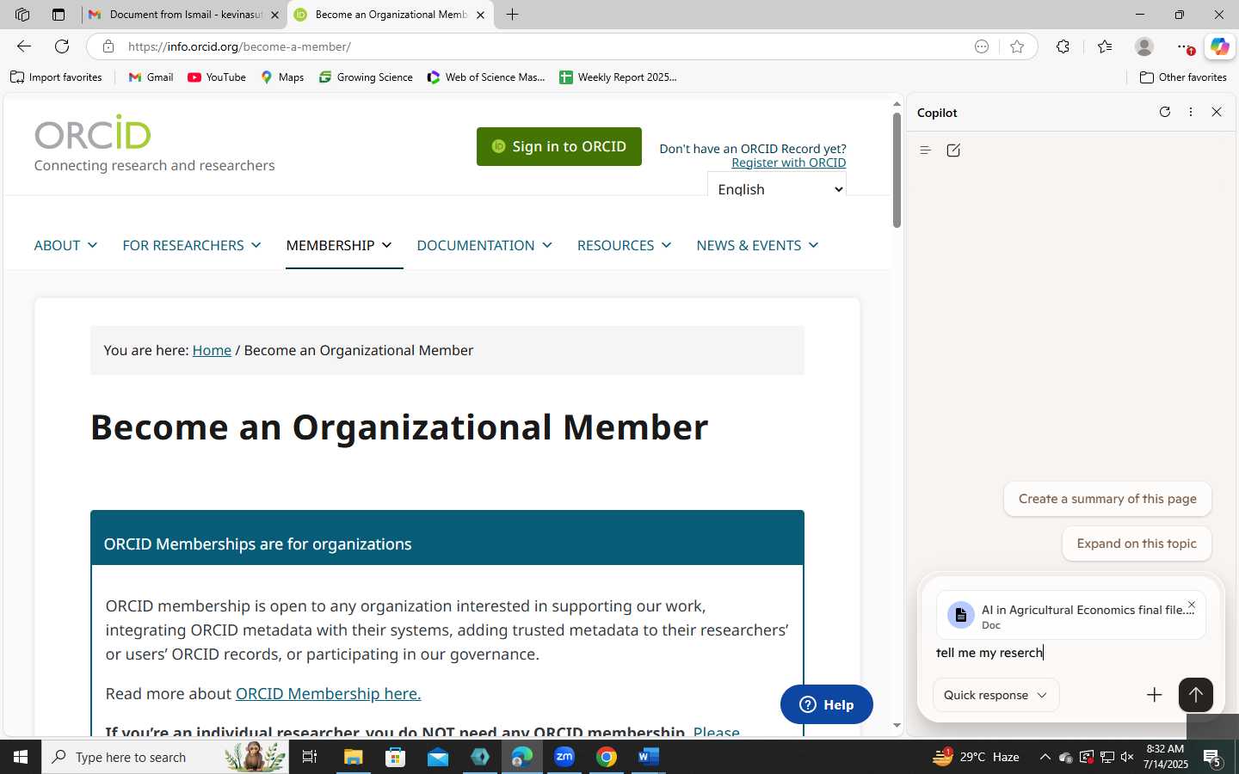Open Word from taskbar
The width and height of the screenshot is (1239, 774).
pyautogui.click(x=649, y=757)
